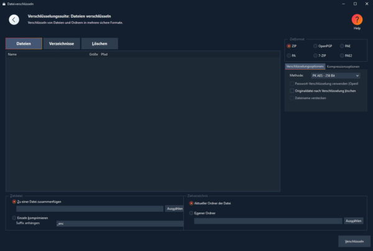Choose OpenPGP target format
Screen dimensions: 373x251
pyautogui.click(x=316, y=46)
